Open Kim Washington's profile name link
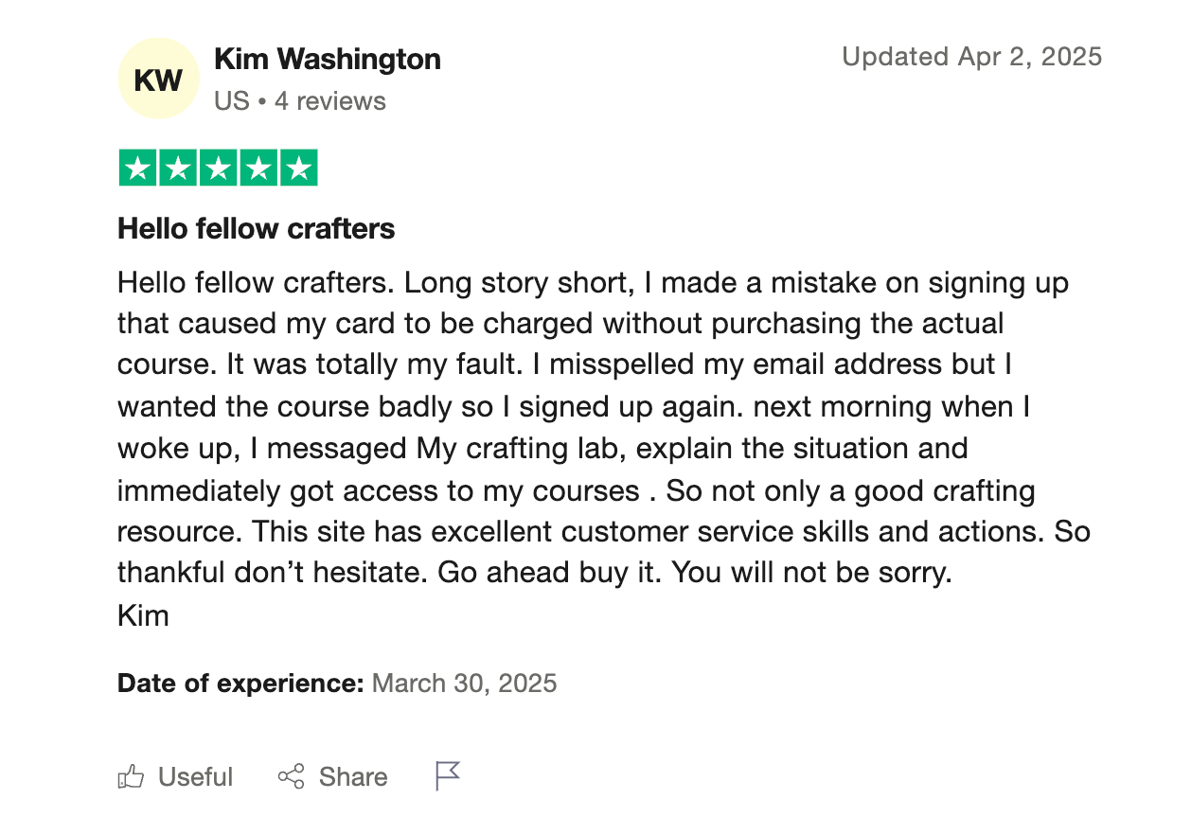Image resolution: width=1191 pixels, height=835 pixels. coord(328,60)
